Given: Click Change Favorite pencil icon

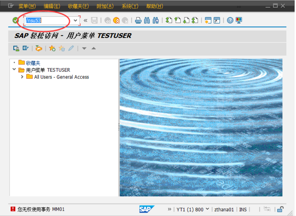Looking at the screenshot, I should click(71, 48).
